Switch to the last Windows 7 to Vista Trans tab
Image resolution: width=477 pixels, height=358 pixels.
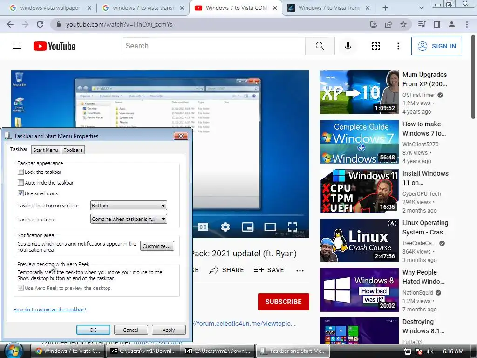(328, 8)
